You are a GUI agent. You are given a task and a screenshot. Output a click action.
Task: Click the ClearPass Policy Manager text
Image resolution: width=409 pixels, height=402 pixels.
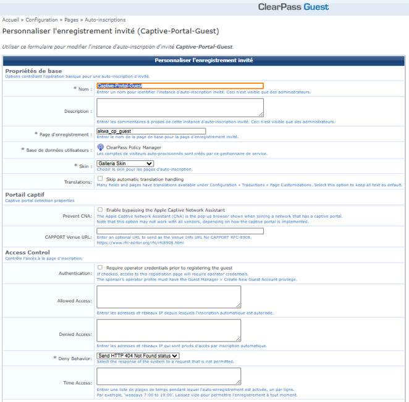coord(133,147)
